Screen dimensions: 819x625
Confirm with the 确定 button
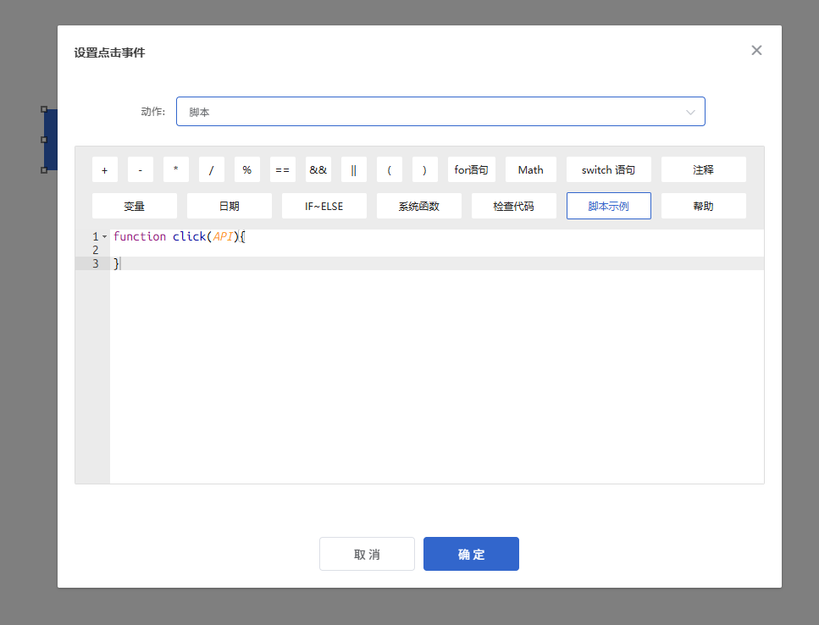(x=471, y=554)
